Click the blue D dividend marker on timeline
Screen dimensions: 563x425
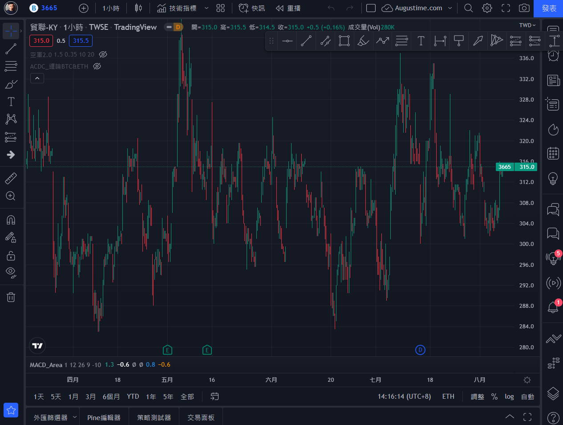pos(420,350)
